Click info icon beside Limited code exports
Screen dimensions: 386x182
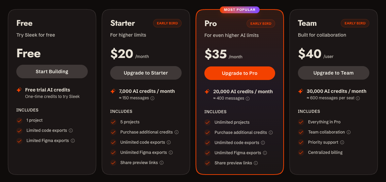[71, 130]
